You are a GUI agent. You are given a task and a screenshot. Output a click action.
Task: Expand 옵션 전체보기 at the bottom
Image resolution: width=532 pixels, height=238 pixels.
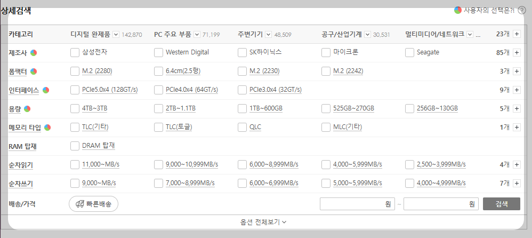tap(263, 222)
